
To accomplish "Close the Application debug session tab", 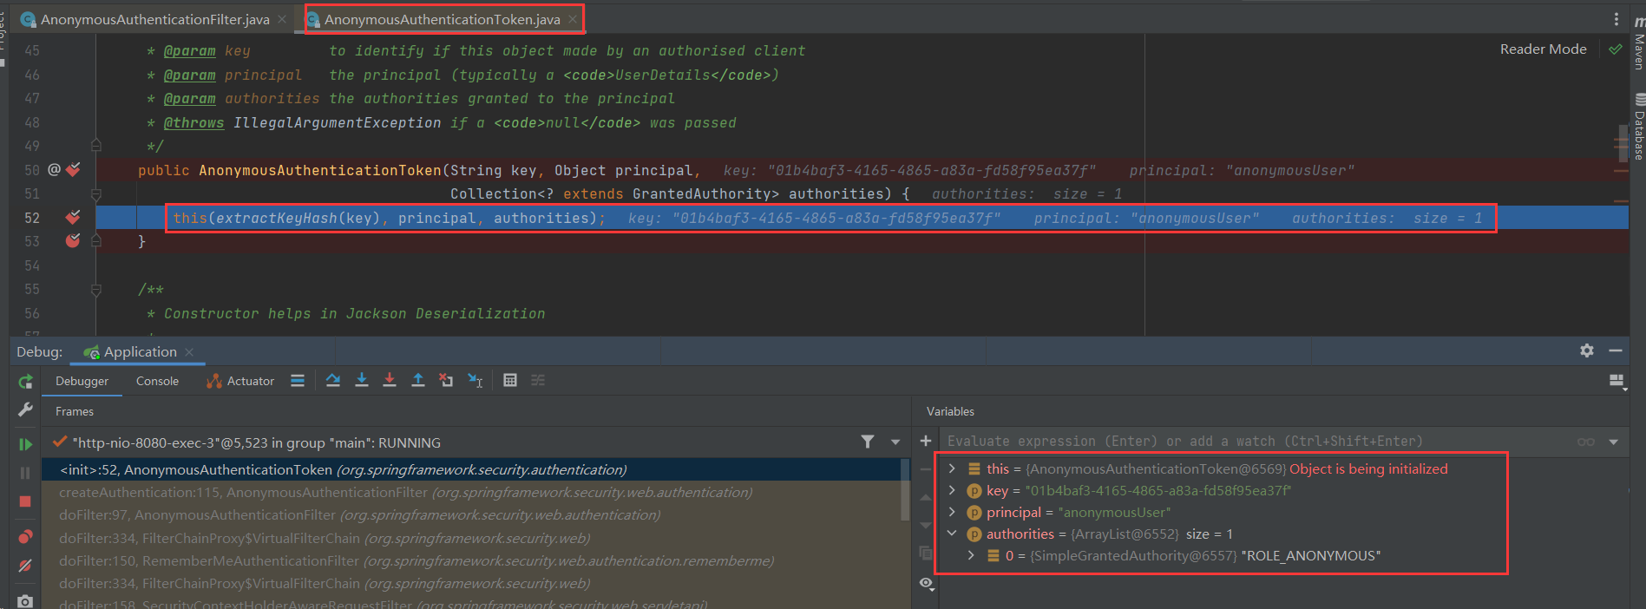I will tap(189, 351).
